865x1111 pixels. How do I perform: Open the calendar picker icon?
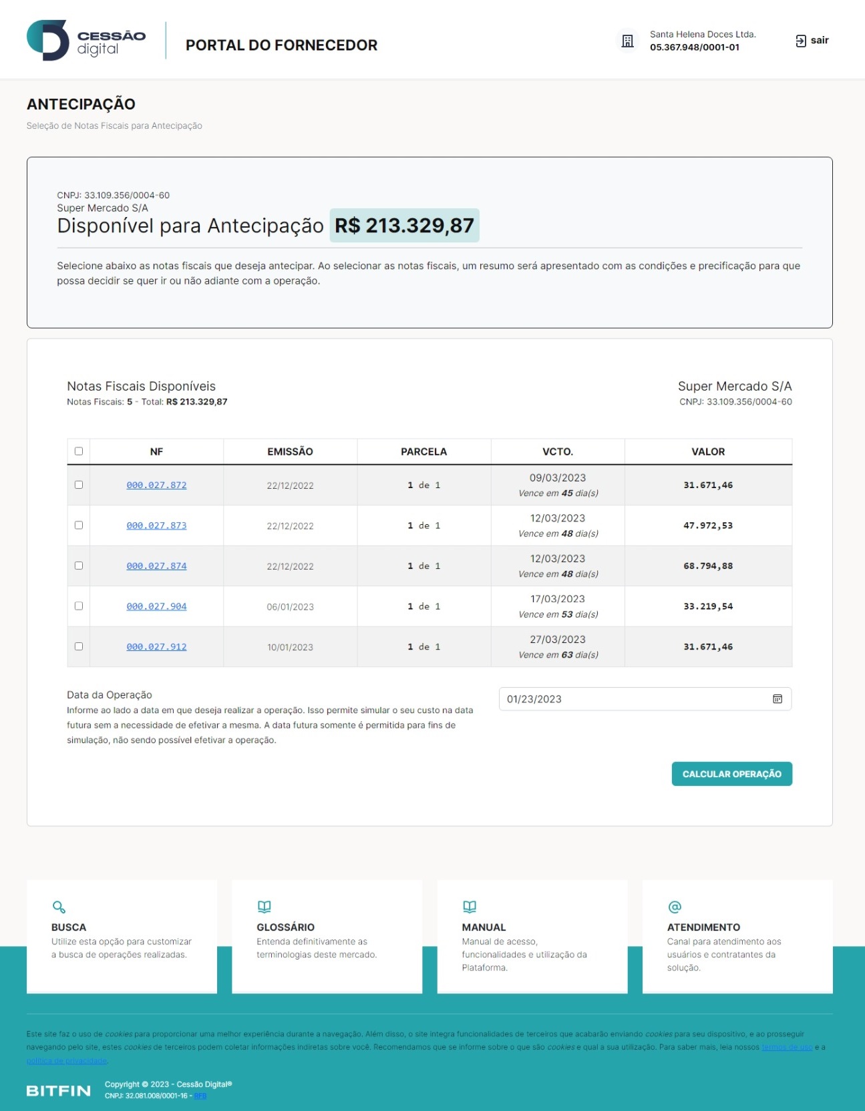(x=777, y=699)
